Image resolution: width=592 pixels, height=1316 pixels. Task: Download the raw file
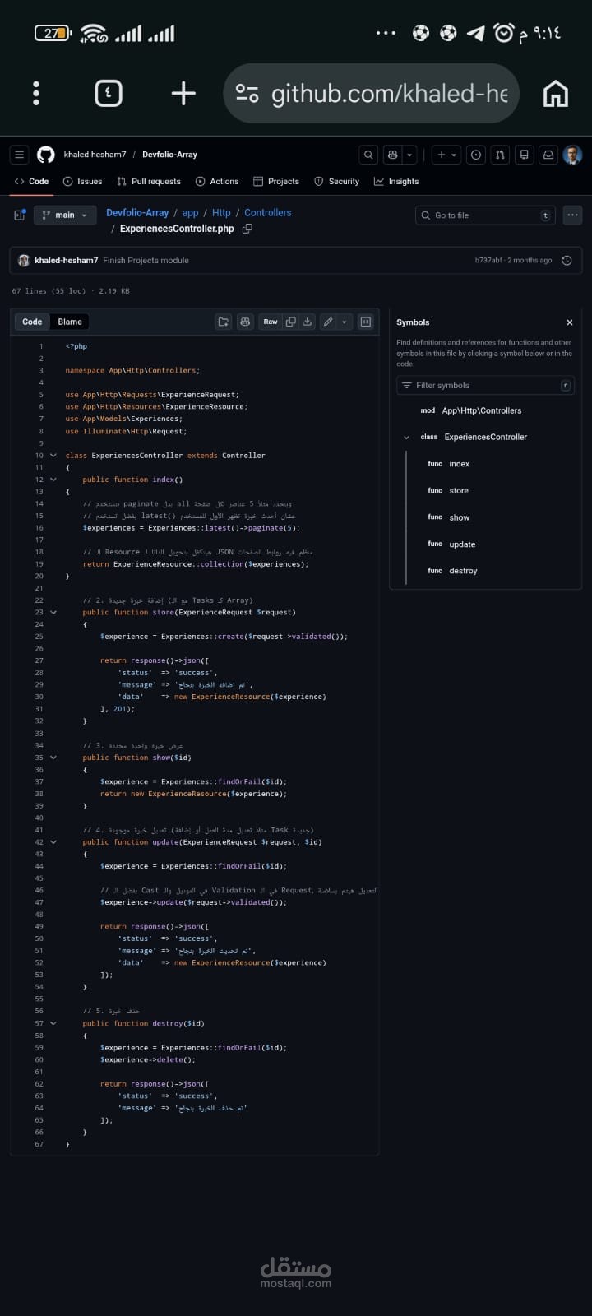(308, 322)
